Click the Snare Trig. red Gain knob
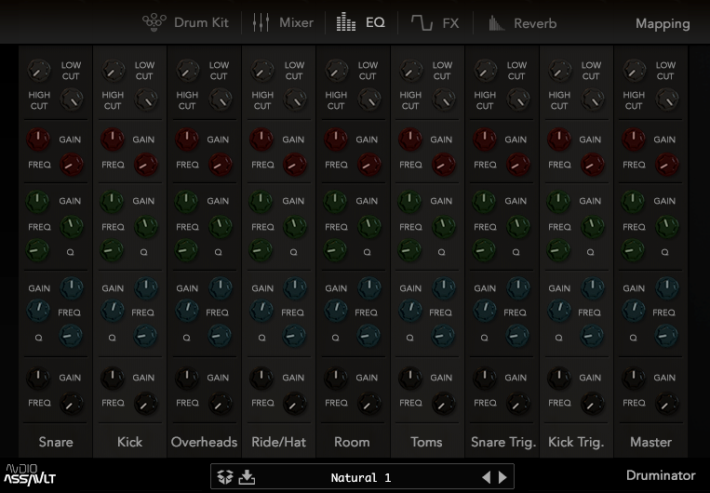Image resolution: width=710 pixels, height=493 pixels. [x=485, y=139]
